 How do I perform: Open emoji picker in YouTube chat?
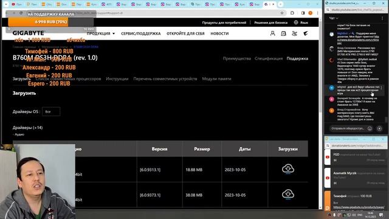tap(370, 128)
